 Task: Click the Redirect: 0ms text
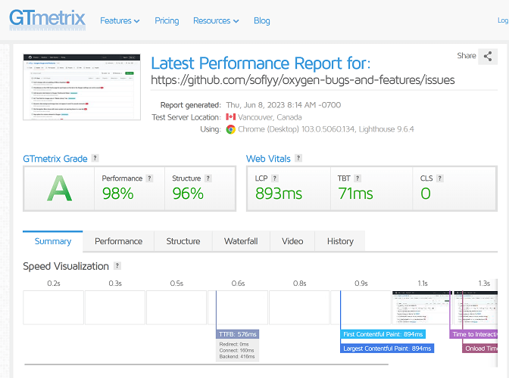pos(234,344)
